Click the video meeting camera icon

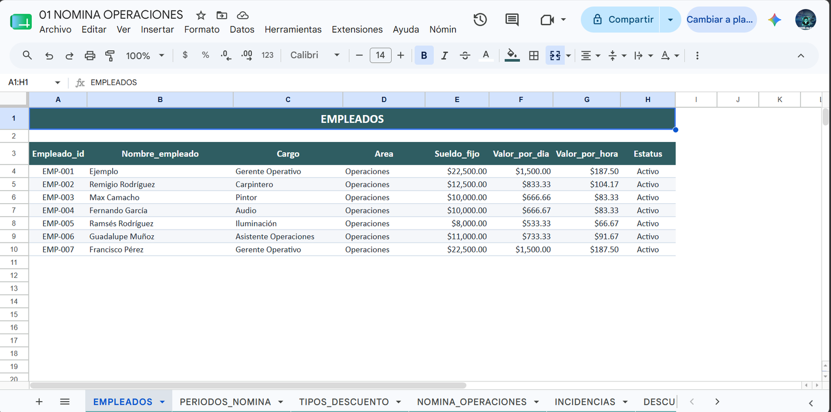pyautogui.click(x=547, y=20)
